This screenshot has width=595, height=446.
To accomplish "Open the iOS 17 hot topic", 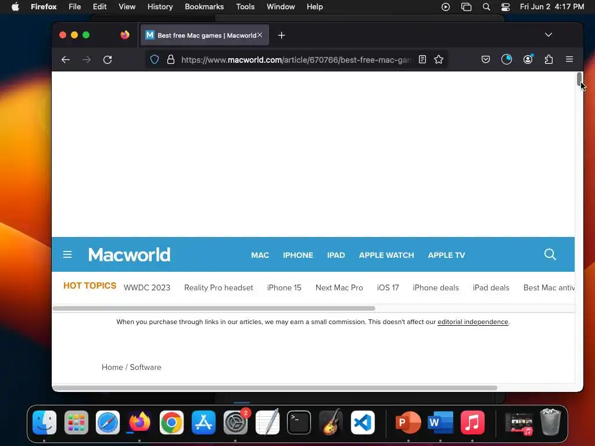I will tap(388, 287).
